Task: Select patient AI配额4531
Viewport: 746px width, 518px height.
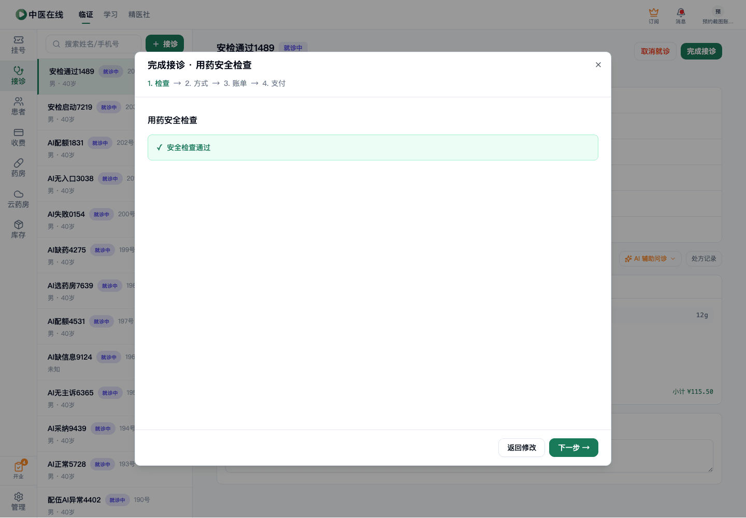Action: coord(86,327)
